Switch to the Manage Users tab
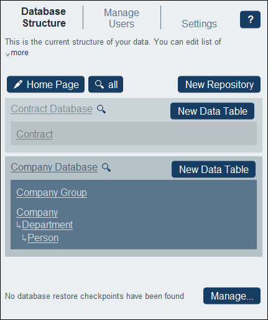The width and height of the screenshot is (268, 320). pyautogui.click(x=121, y=18)
